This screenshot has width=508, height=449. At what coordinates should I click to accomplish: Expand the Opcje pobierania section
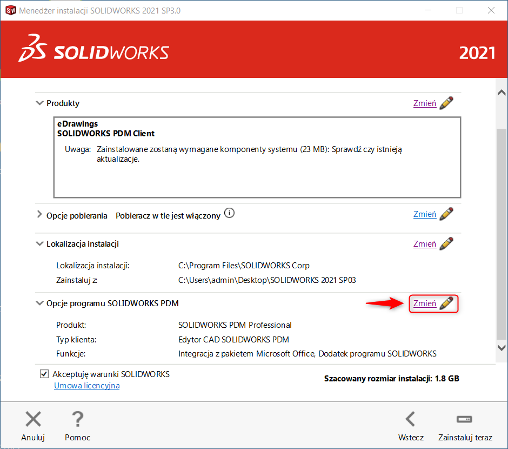[39, 215]
